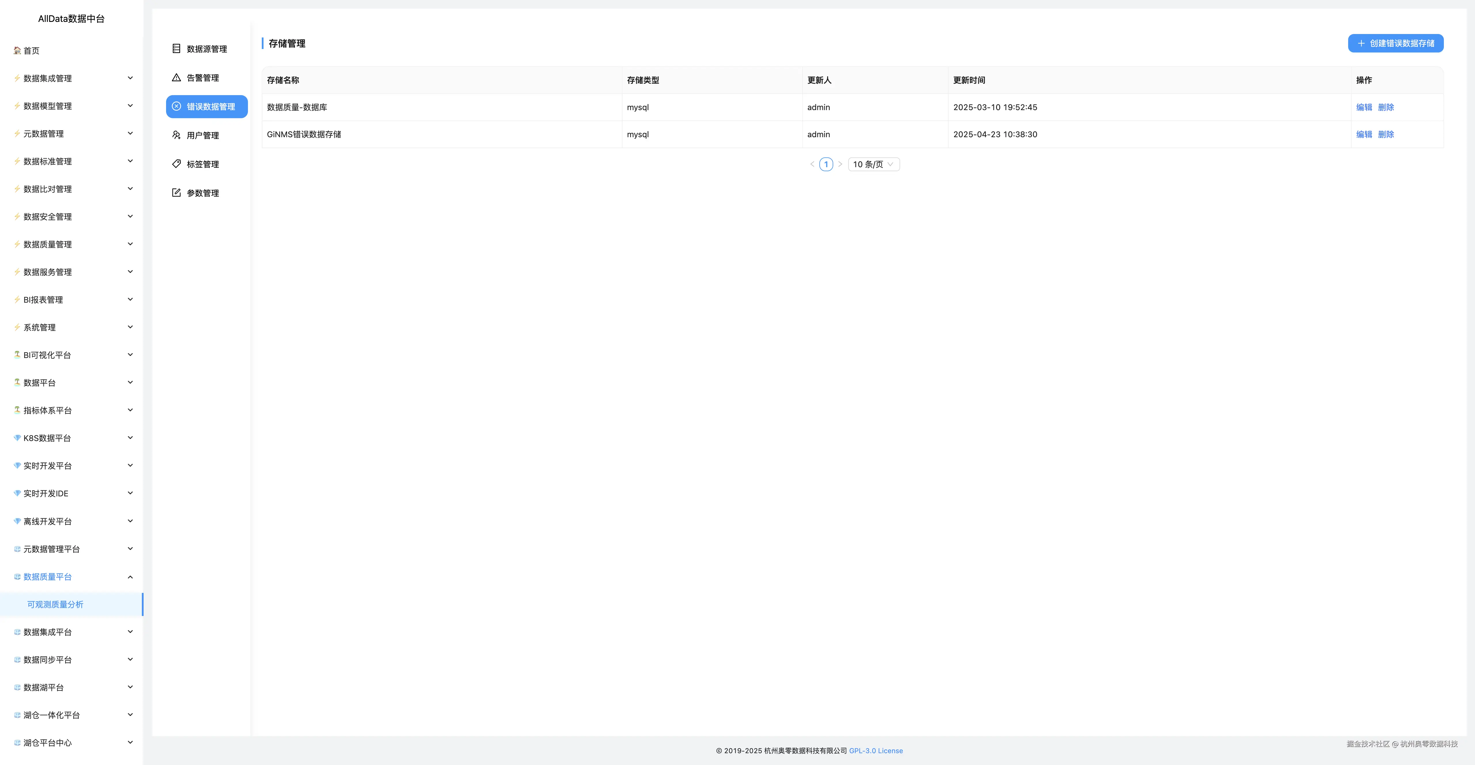Click the user management person icon
This screenshot has height=765, width=1475.
[176, 135]
